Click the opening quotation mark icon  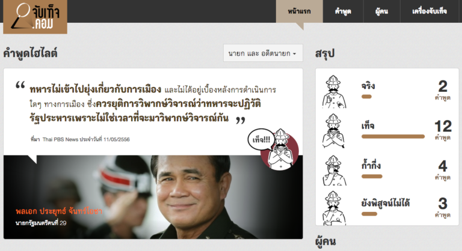(20, 86)
